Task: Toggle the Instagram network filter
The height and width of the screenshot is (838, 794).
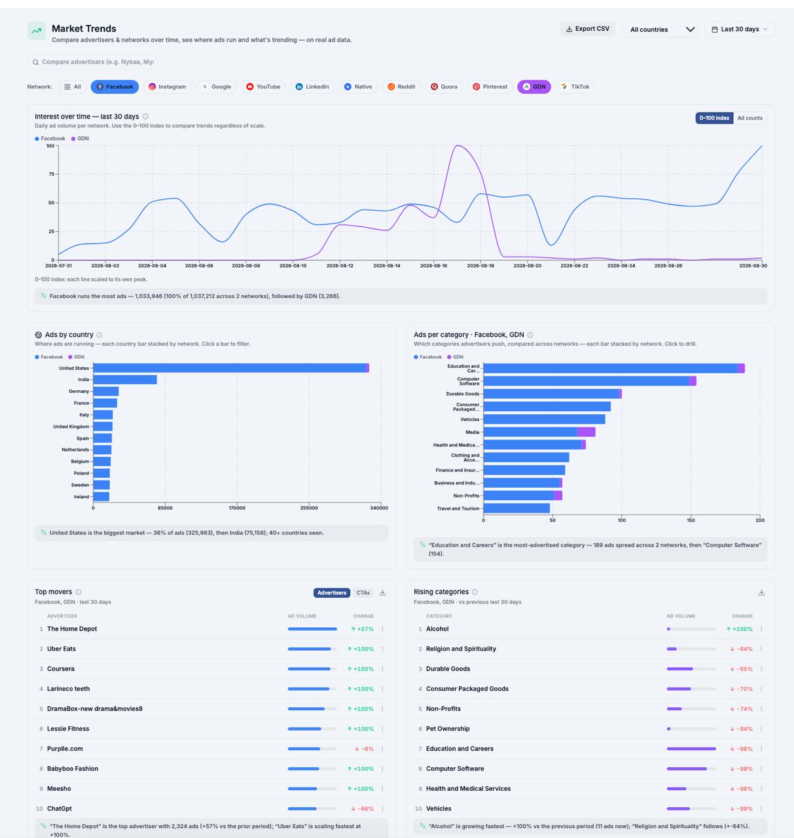Action: coord(167,87)
